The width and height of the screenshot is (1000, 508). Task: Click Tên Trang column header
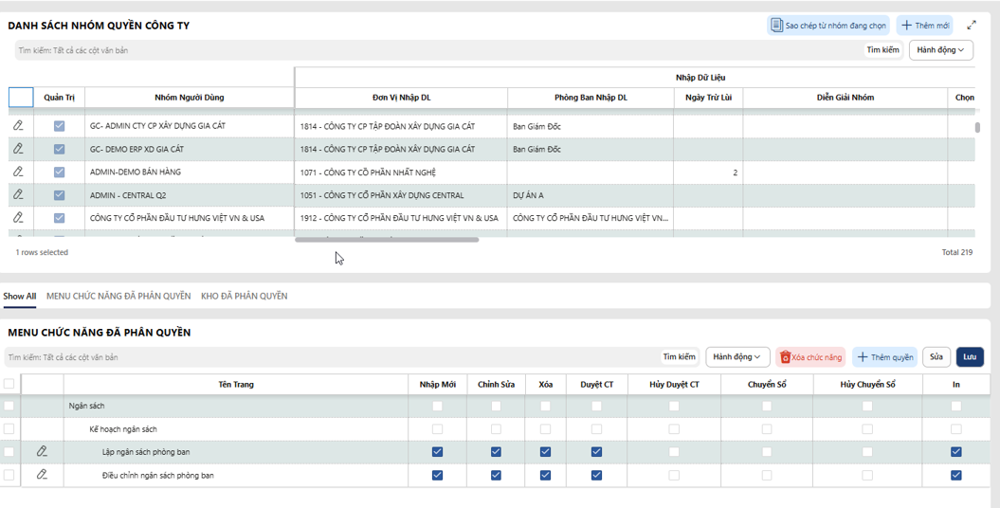coord(236,385)
